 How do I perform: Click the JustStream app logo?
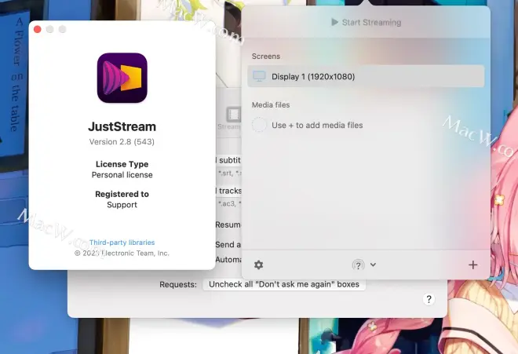pos(122,78)
